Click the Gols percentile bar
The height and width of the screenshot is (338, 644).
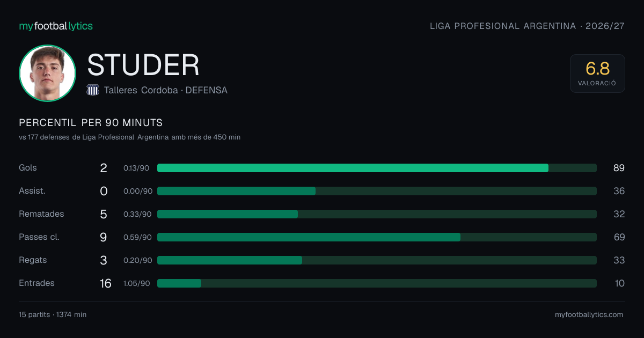pos(377,168)
